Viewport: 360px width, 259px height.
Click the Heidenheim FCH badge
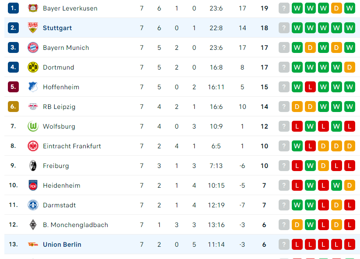coord(33,185)
